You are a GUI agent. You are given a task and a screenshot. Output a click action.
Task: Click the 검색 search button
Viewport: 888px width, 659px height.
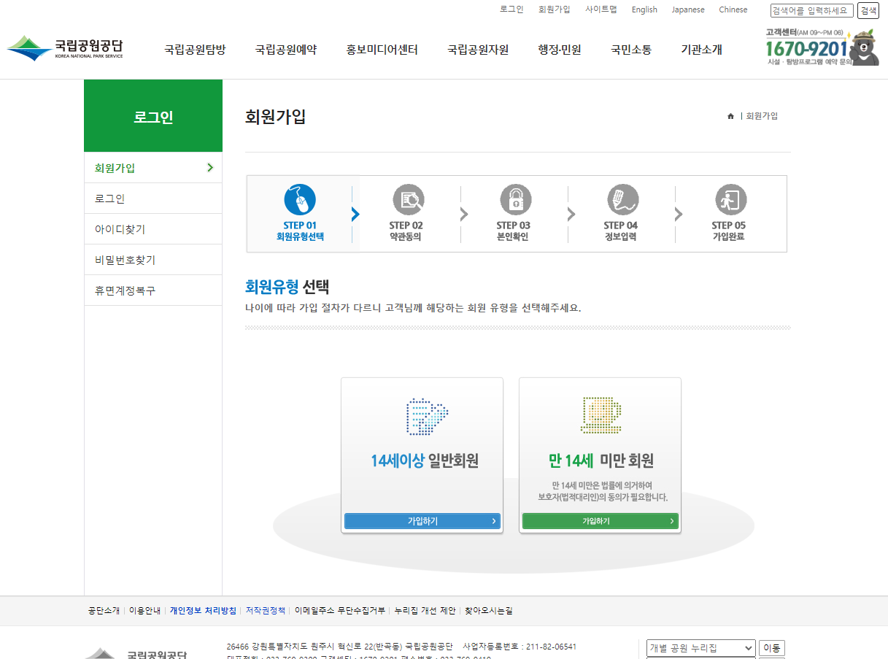[x=868, y=10]
